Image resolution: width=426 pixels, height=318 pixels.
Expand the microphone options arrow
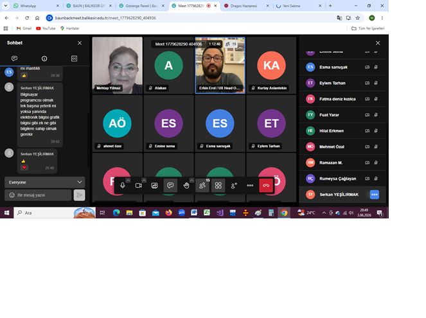pyautogui.click(x=128, y=181)
